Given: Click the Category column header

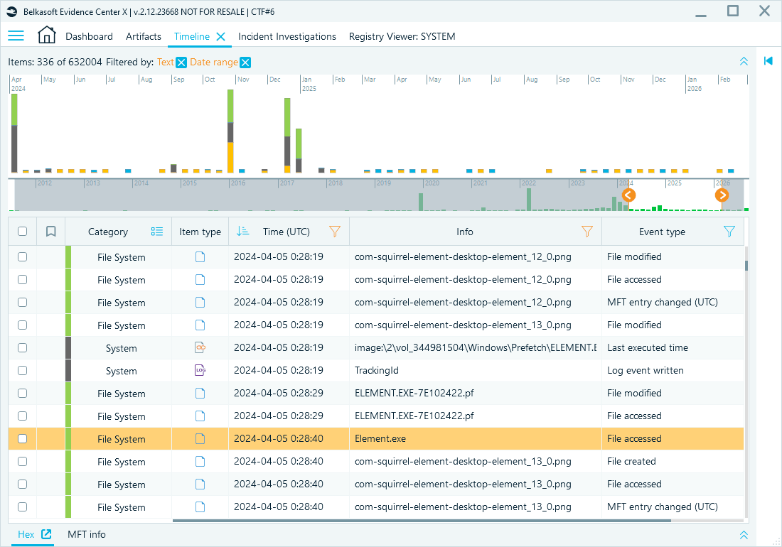Looking at the screenshot, I should tap(108, 232).
